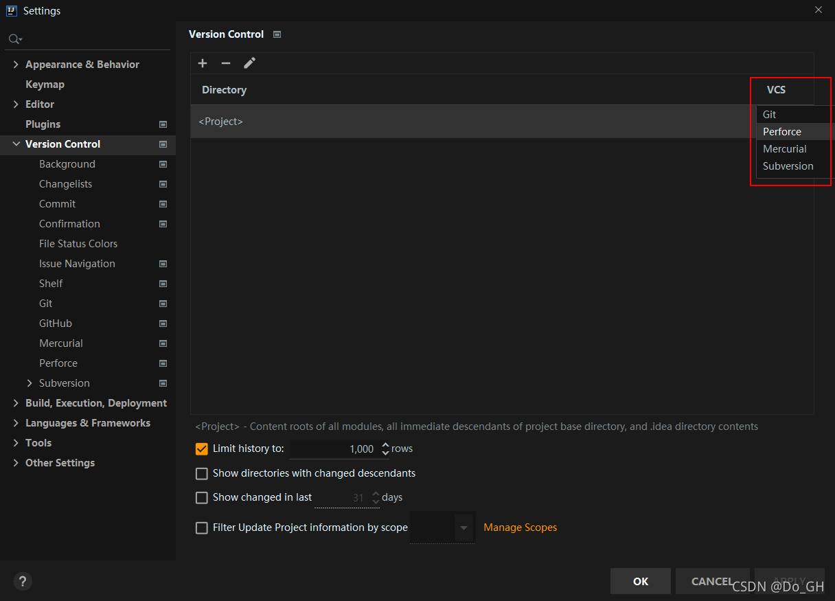The image size is (835, 601).
Task: Click project-level icon next to Perforce item
Action: pyautogui.click(x=163, y=363)
